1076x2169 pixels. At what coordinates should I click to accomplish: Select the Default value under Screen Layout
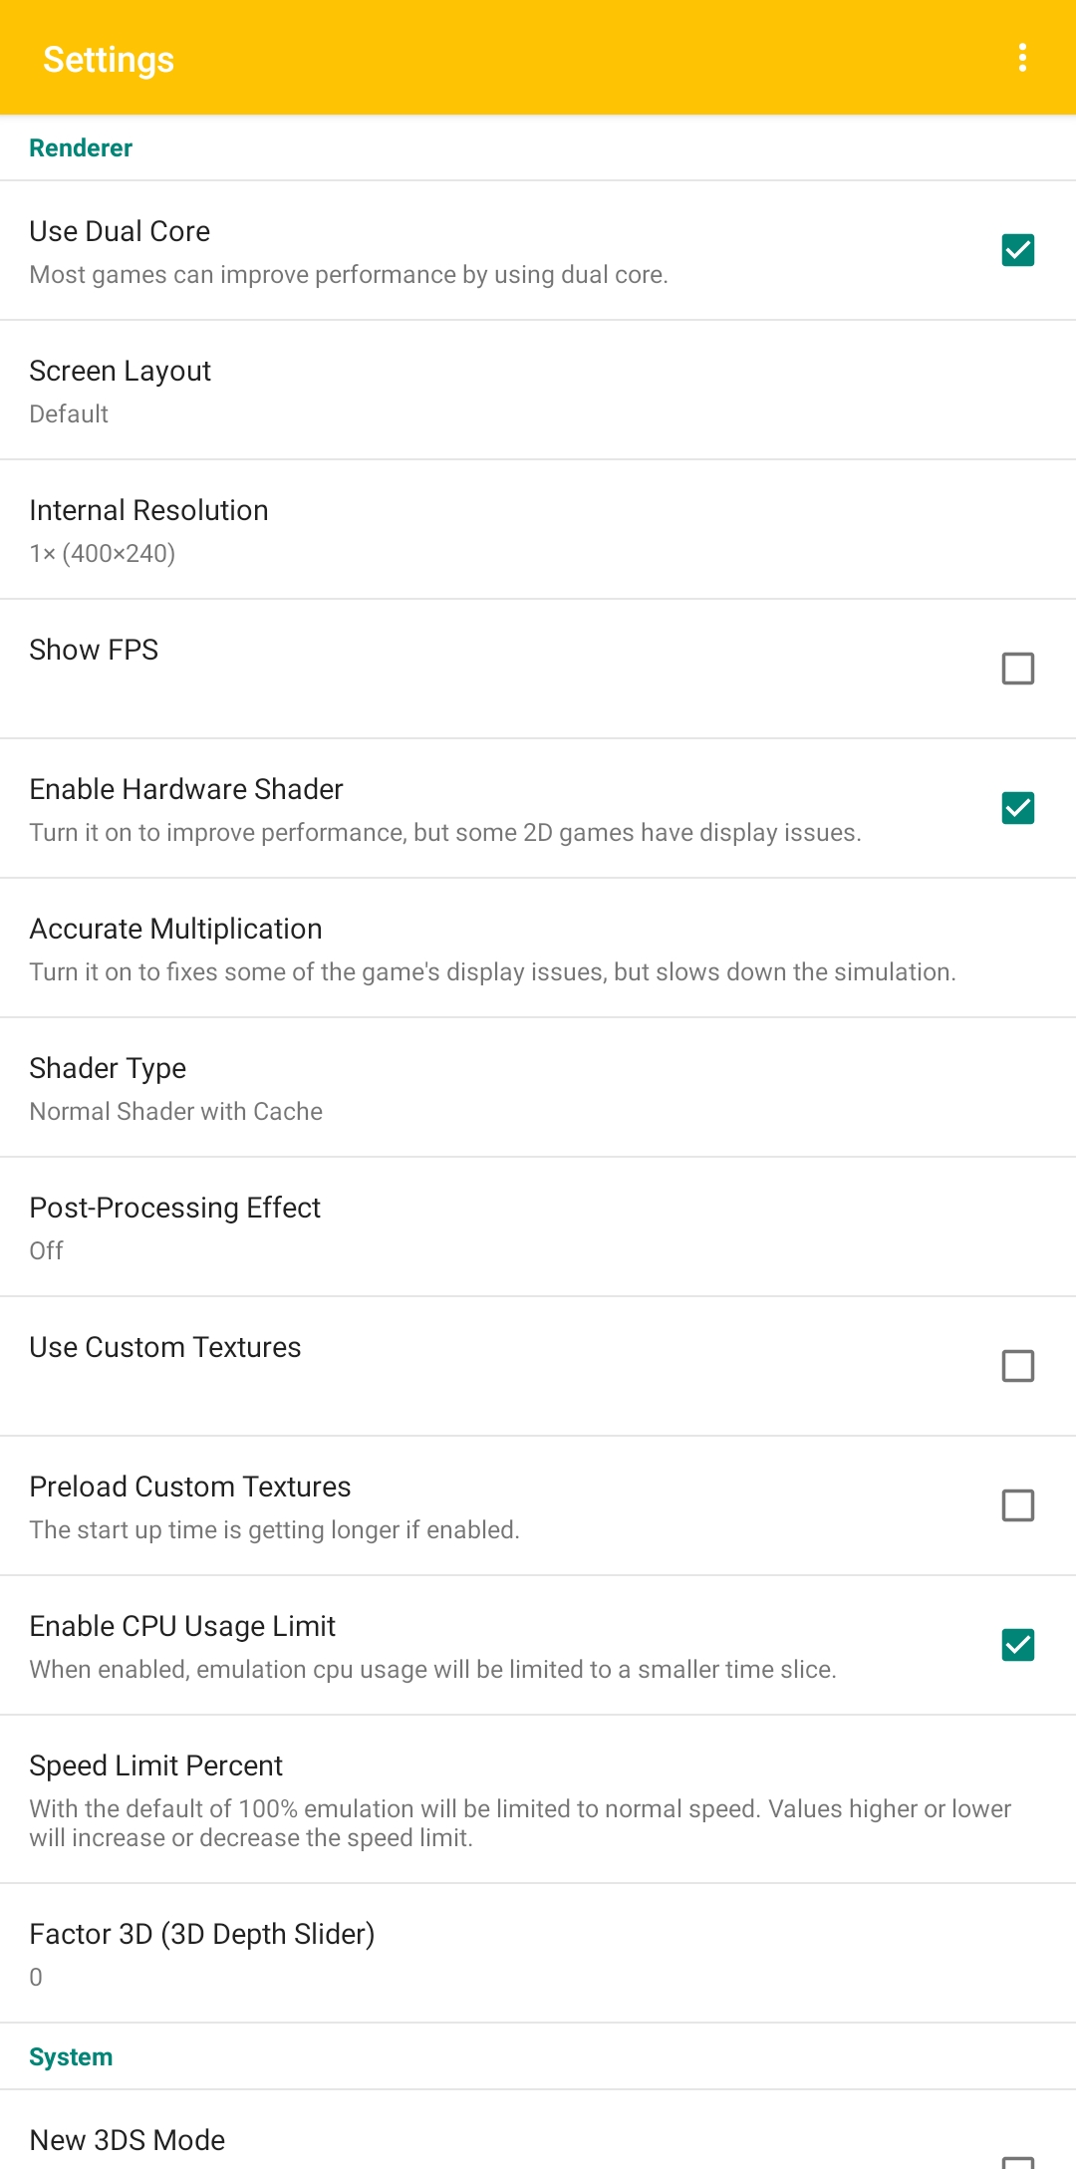[x=68, y=413]
